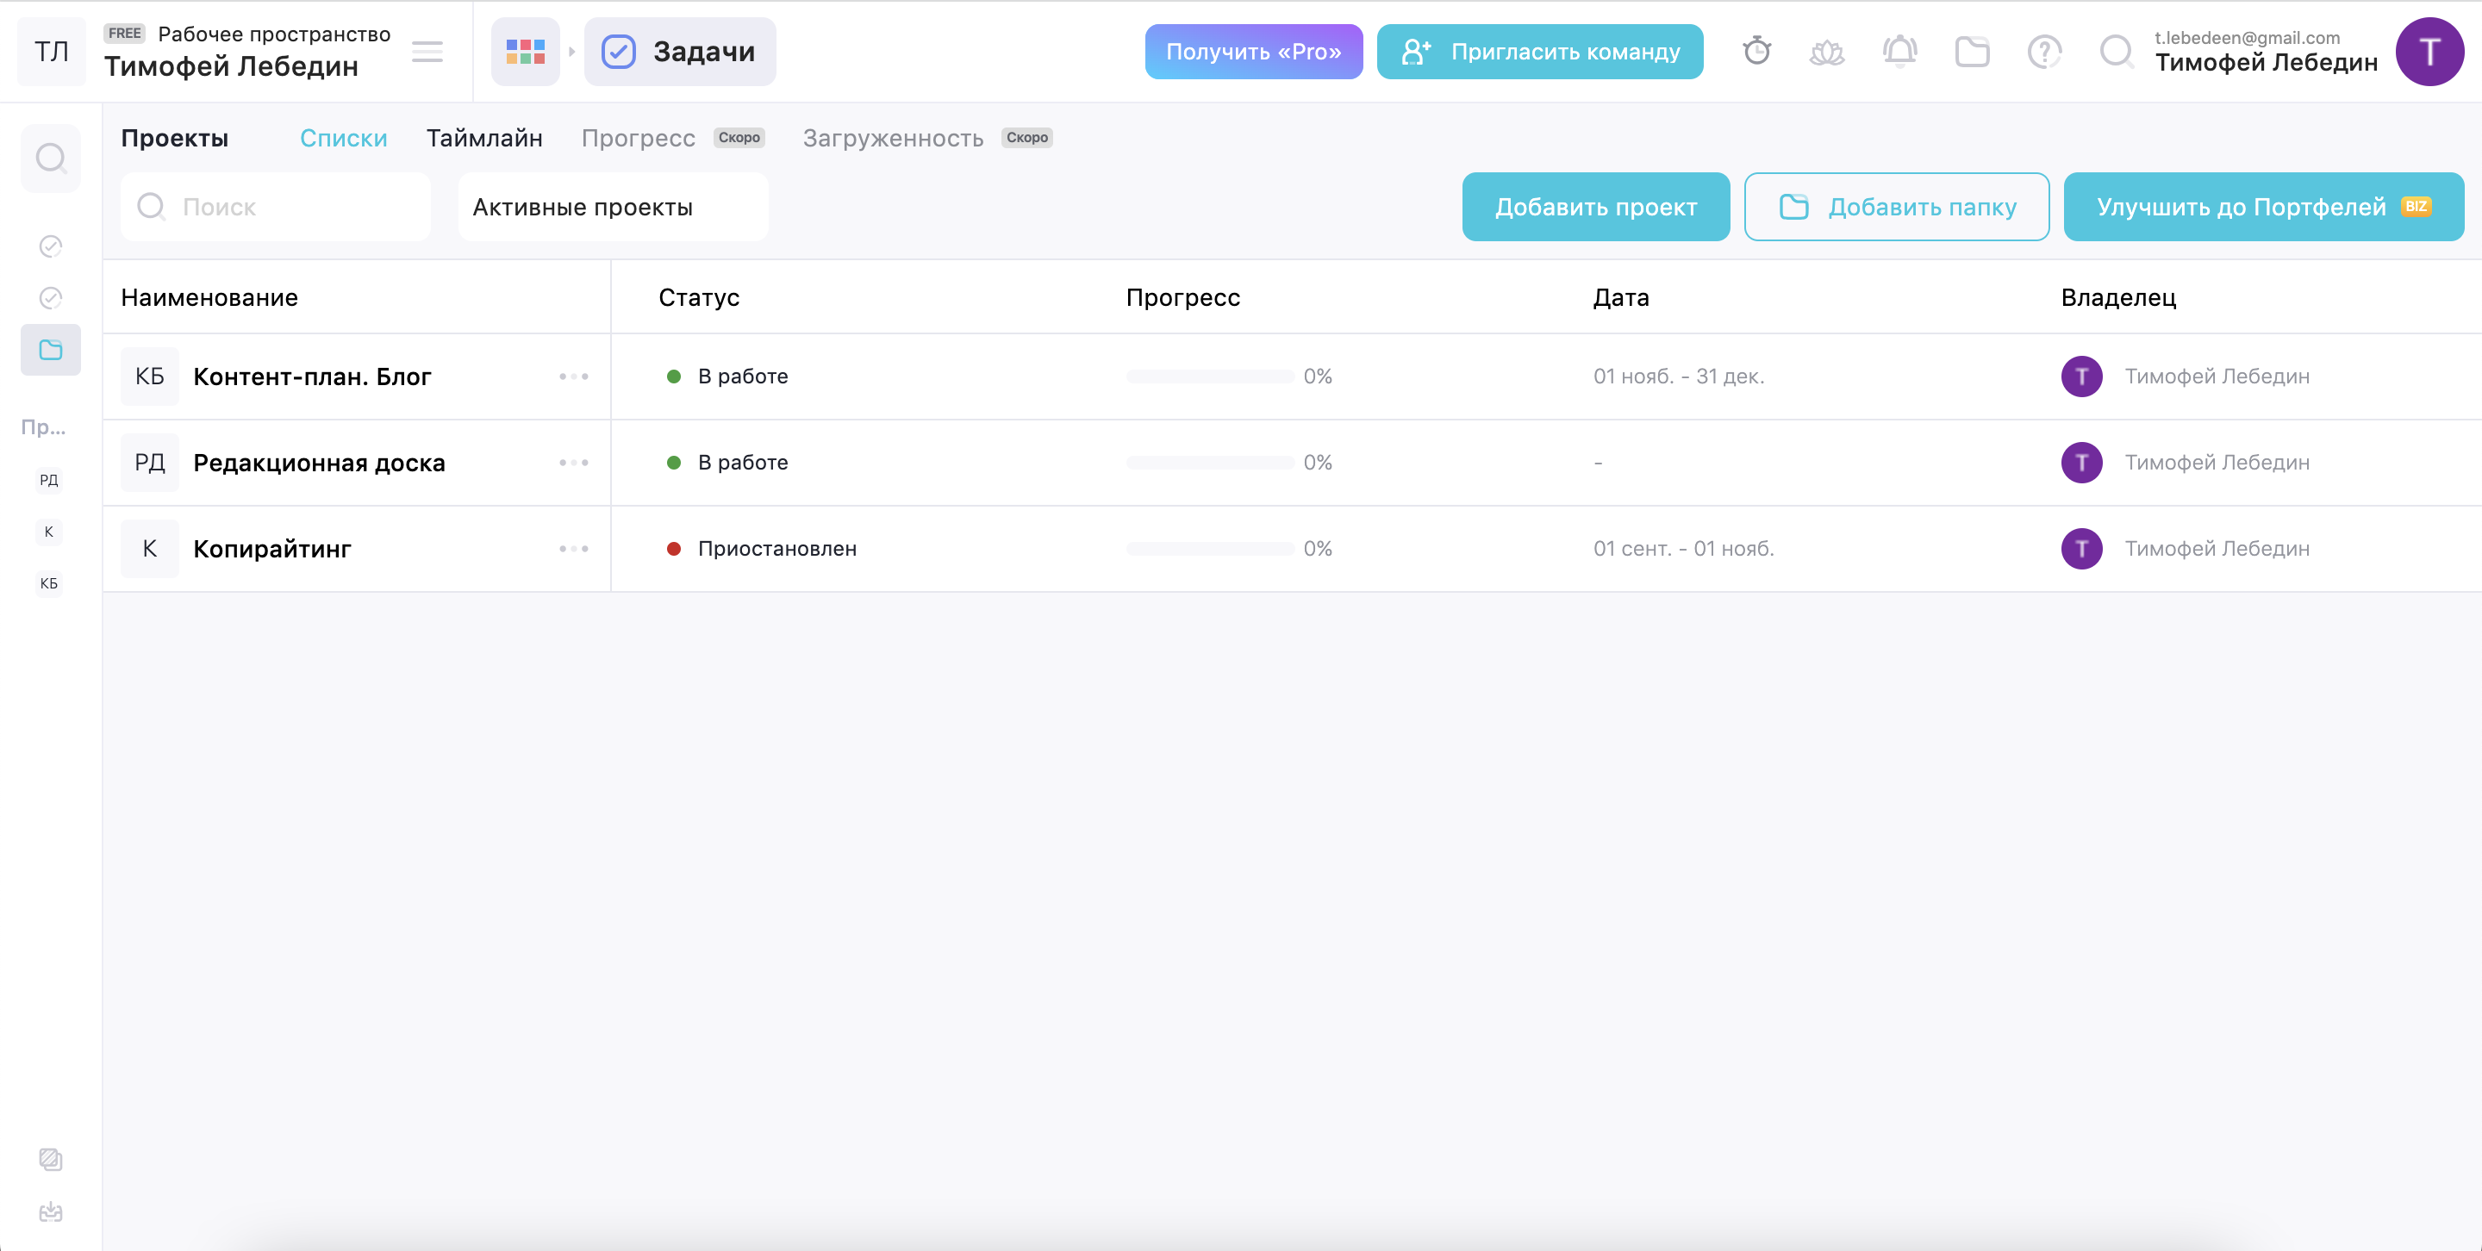This screenshot has width=2482, height=1251.
Task: Click the inbox download icon in the bottom sidebar
Action: [50, 1211]
